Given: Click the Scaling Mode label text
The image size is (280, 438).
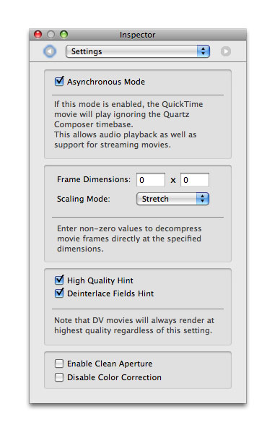Looking at the screenshot, I should tap(84, 199).
